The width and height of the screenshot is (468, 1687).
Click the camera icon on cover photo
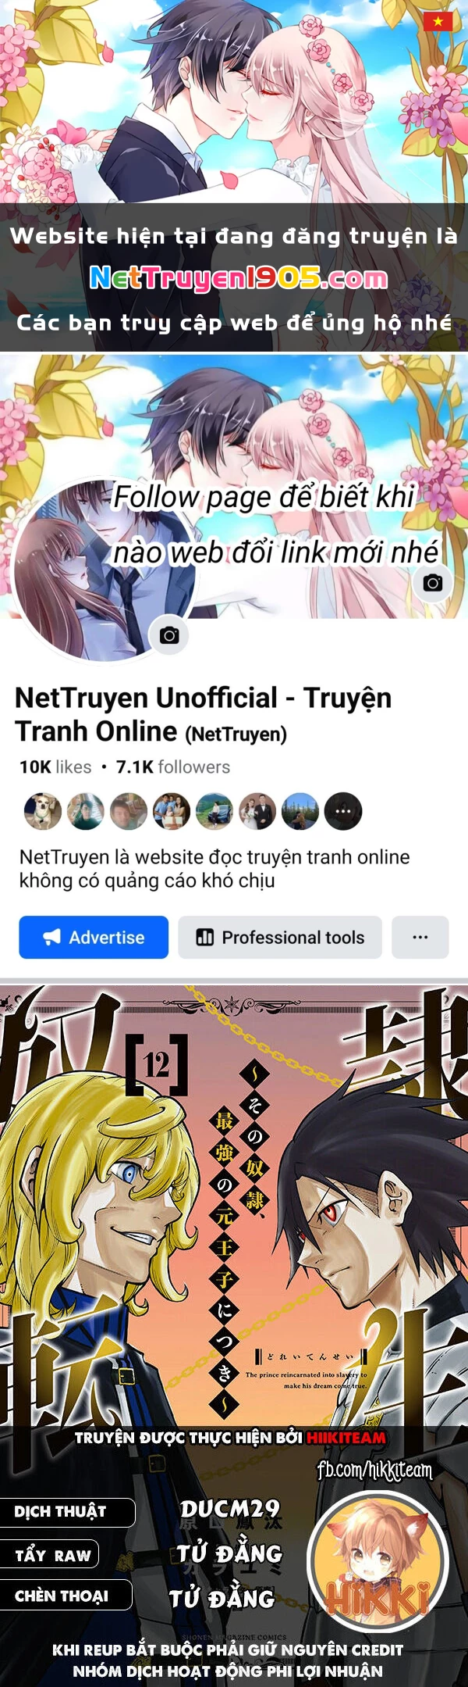click(x=433, y=583)
